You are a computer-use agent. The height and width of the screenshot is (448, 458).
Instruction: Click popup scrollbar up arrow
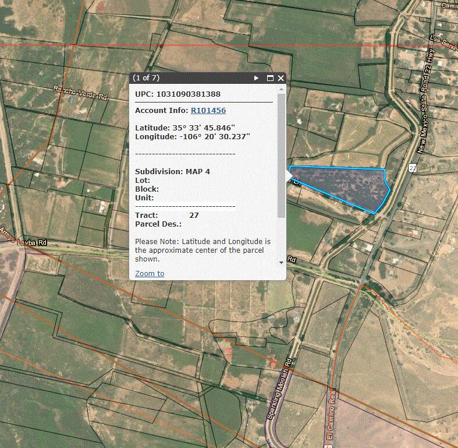click(281, 89)
